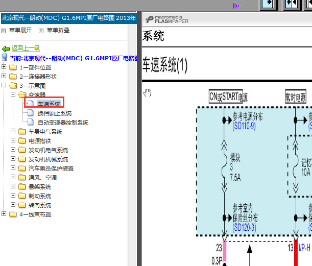Click the 发动机电气系统 folder icon

point(22,150)
